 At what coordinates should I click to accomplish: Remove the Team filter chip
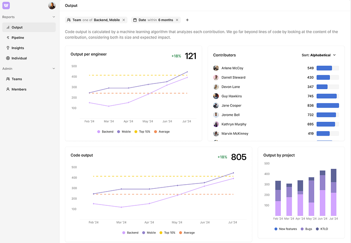[x=124, y=20]
